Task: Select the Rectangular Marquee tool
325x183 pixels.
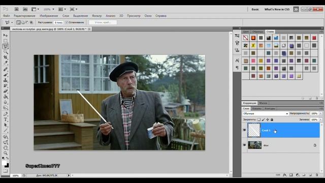Action: [6, 41]
